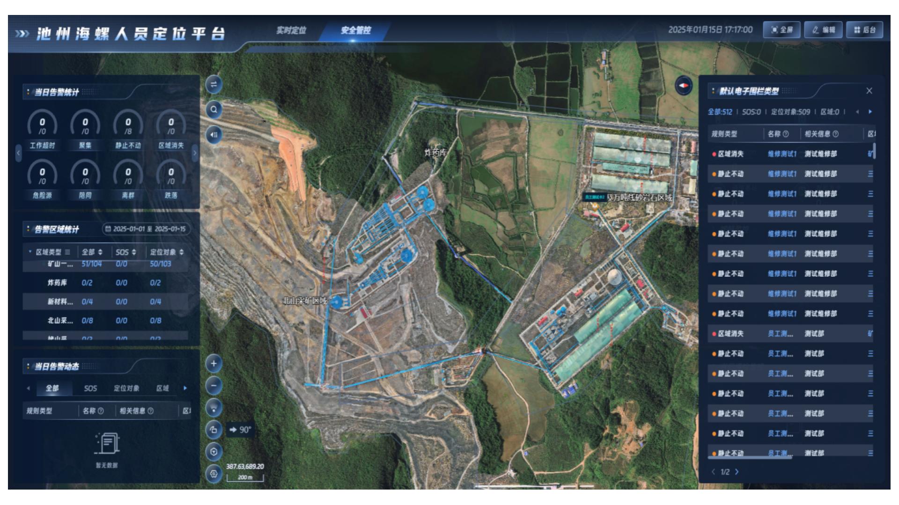Sort the SOS column in 告警区域统计
The image size is (899, 505).
[x=134, y=252]
